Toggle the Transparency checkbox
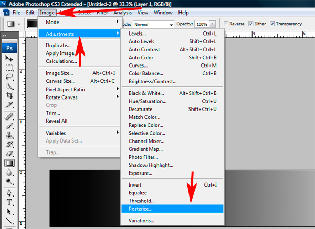Screen dimensions: 315x229 tap(272, 24)
